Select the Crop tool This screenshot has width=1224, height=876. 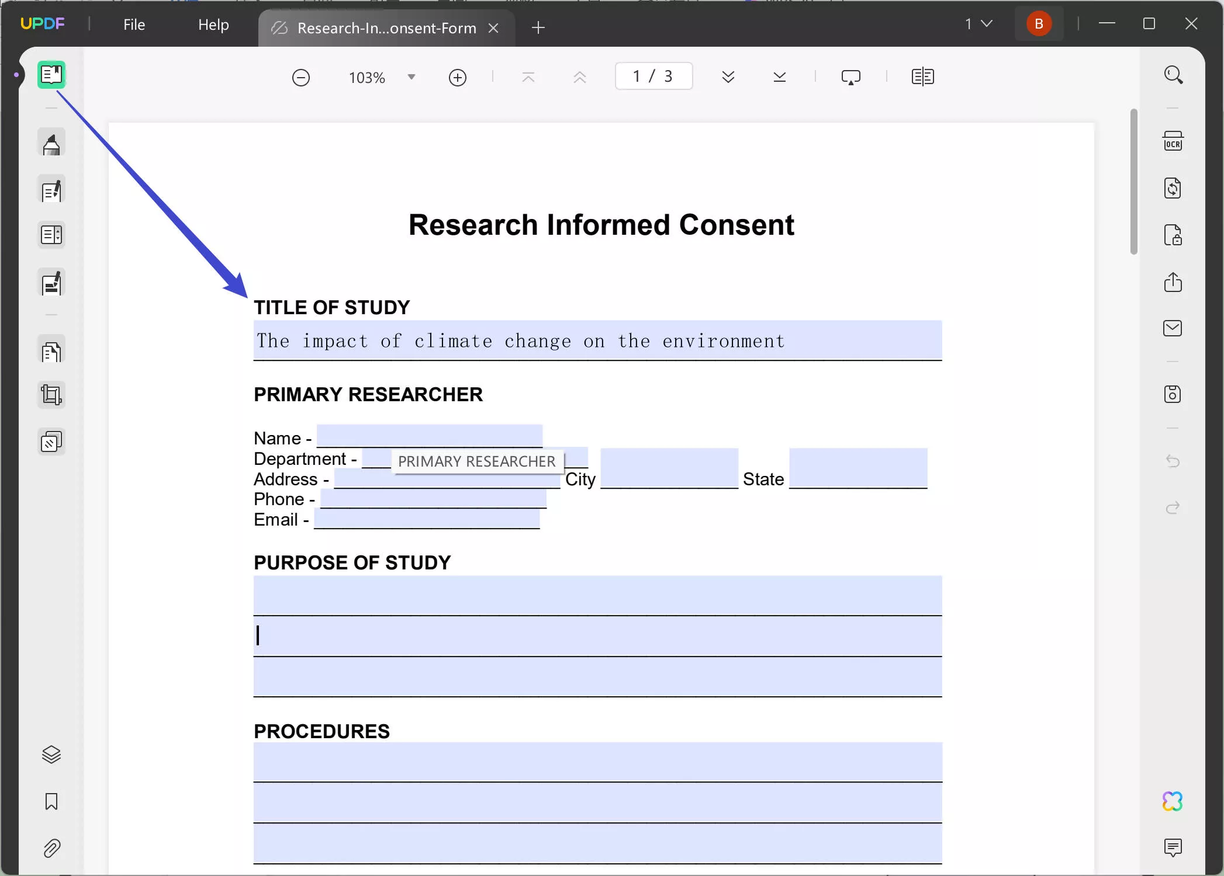(51, 394)
